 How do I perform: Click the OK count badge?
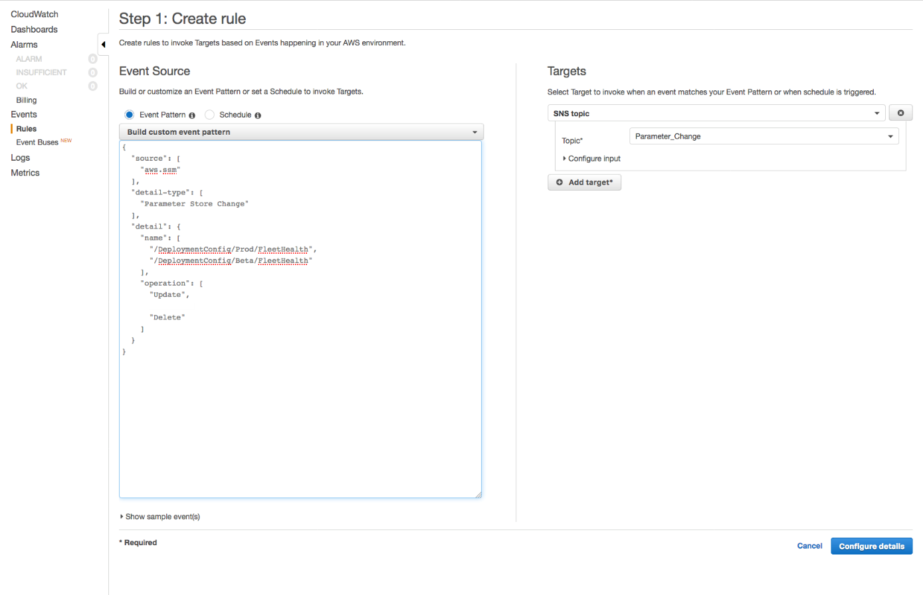point(93,86)
